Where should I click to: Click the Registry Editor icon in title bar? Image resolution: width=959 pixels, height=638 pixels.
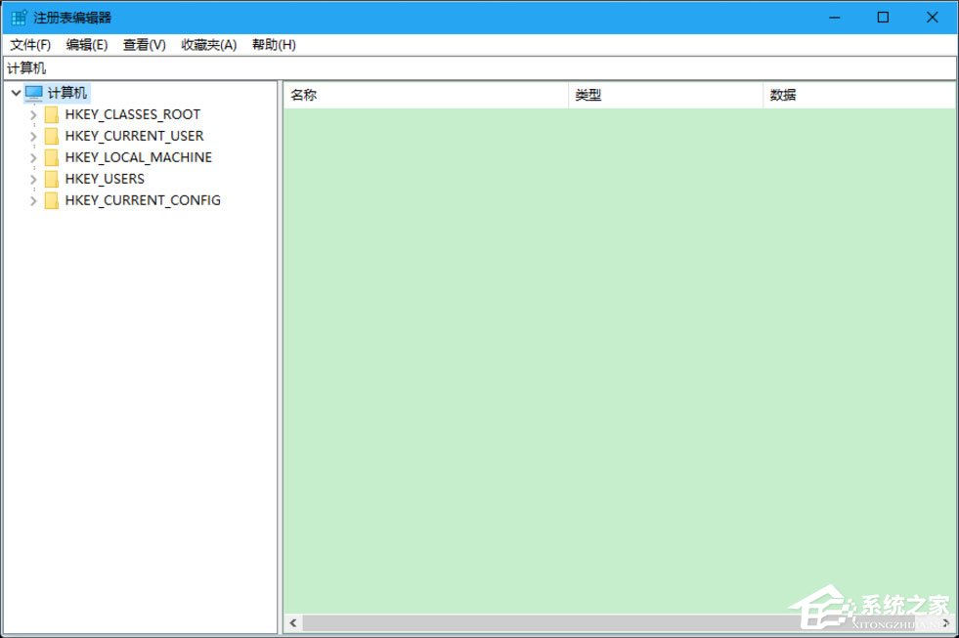point(17,17)
